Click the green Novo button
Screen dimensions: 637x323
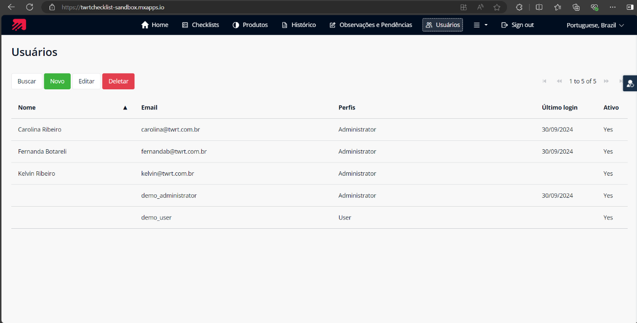click(57, 81)
